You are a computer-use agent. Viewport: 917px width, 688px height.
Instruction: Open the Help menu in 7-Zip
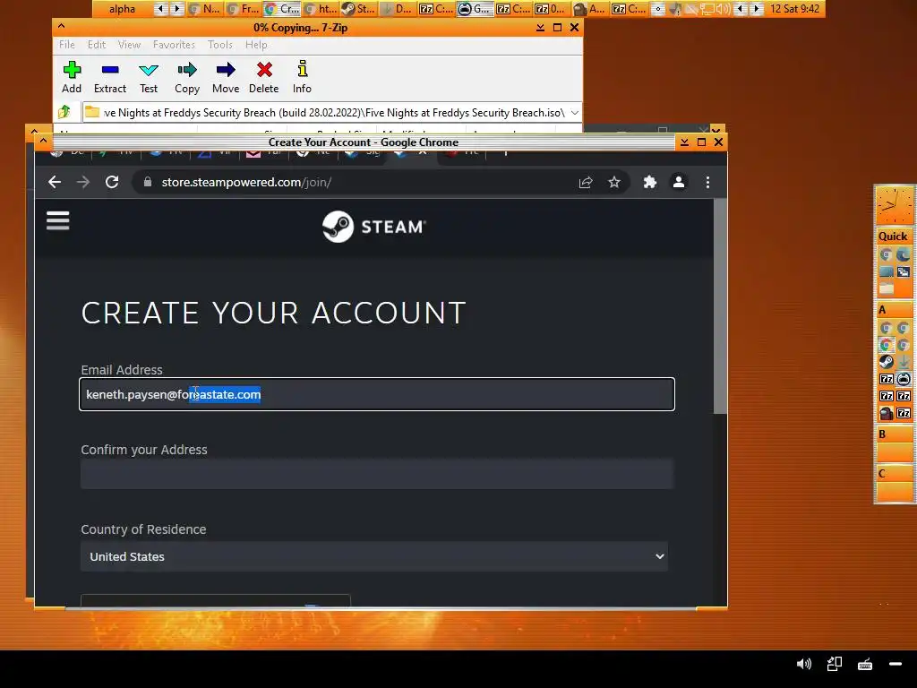256,45
